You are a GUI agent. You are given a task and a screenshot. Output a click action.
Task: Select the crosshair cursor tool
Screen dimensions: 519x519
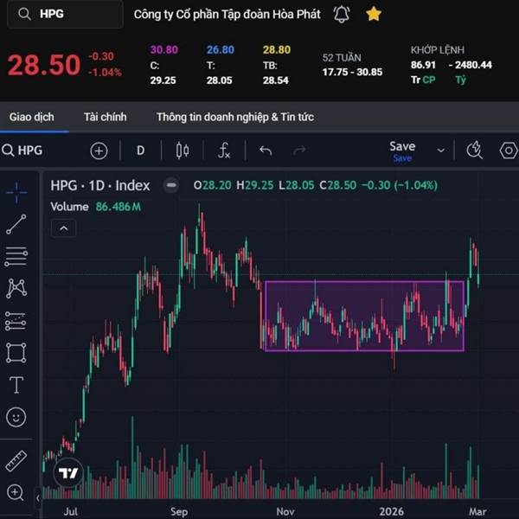click(x=16, y=192)
